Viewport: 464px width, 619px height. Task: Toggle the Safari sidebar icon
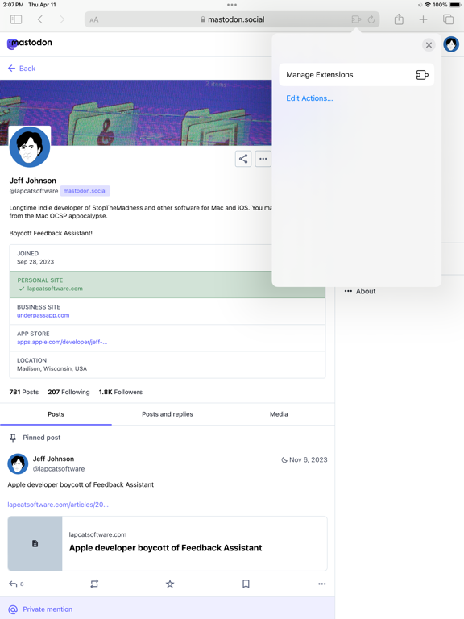(x=16, y=19)
